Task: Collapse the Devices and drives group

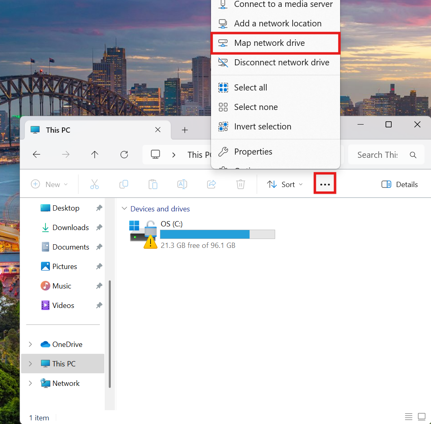Action: click(x=124, y=209)
